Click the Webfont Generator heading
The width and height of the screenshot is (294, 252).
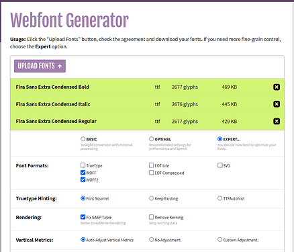click(x=69, y=20)
